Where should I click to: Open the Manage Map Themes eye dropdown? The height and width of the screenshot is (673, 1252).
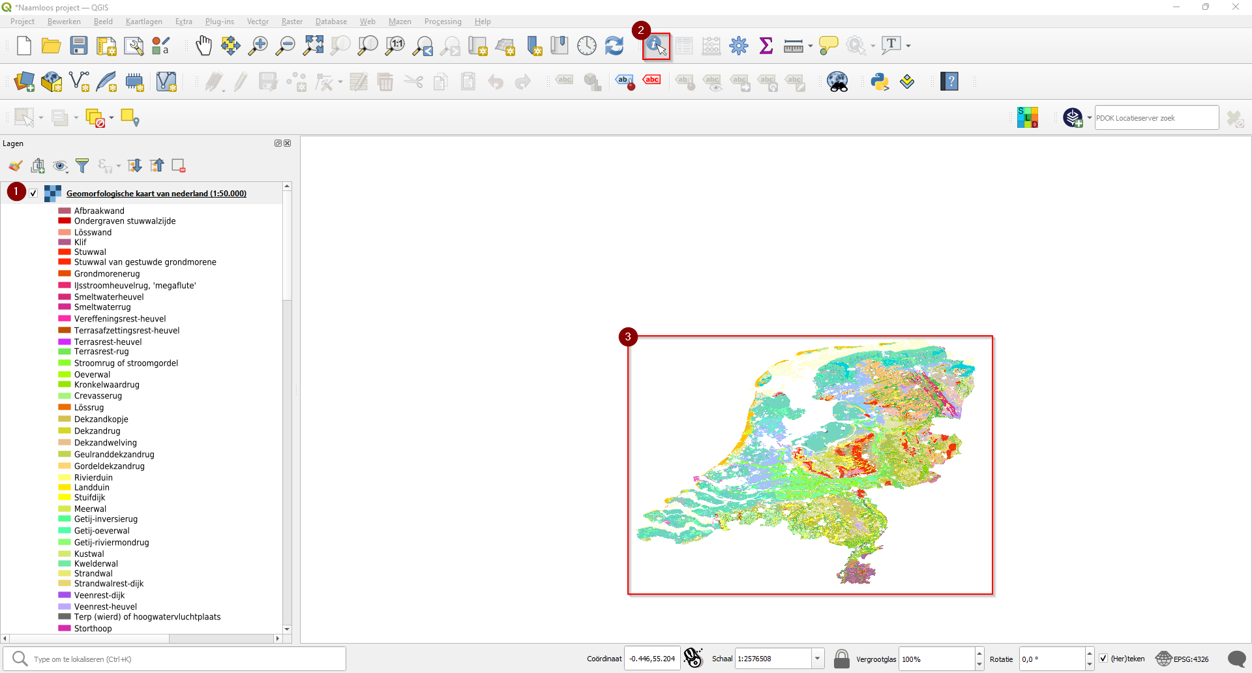point(60,166)
